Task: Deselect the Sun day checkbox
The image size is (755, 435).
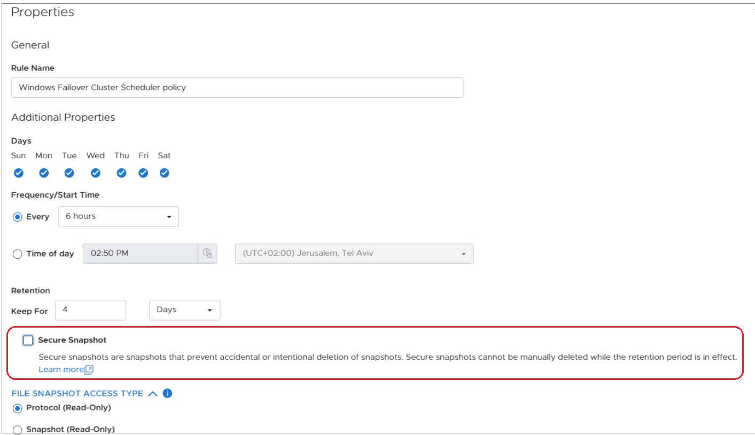Action: tap(18, 173)
